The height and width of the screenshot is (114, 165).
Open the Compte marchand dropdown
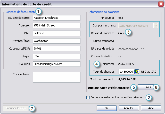(155, 26)
